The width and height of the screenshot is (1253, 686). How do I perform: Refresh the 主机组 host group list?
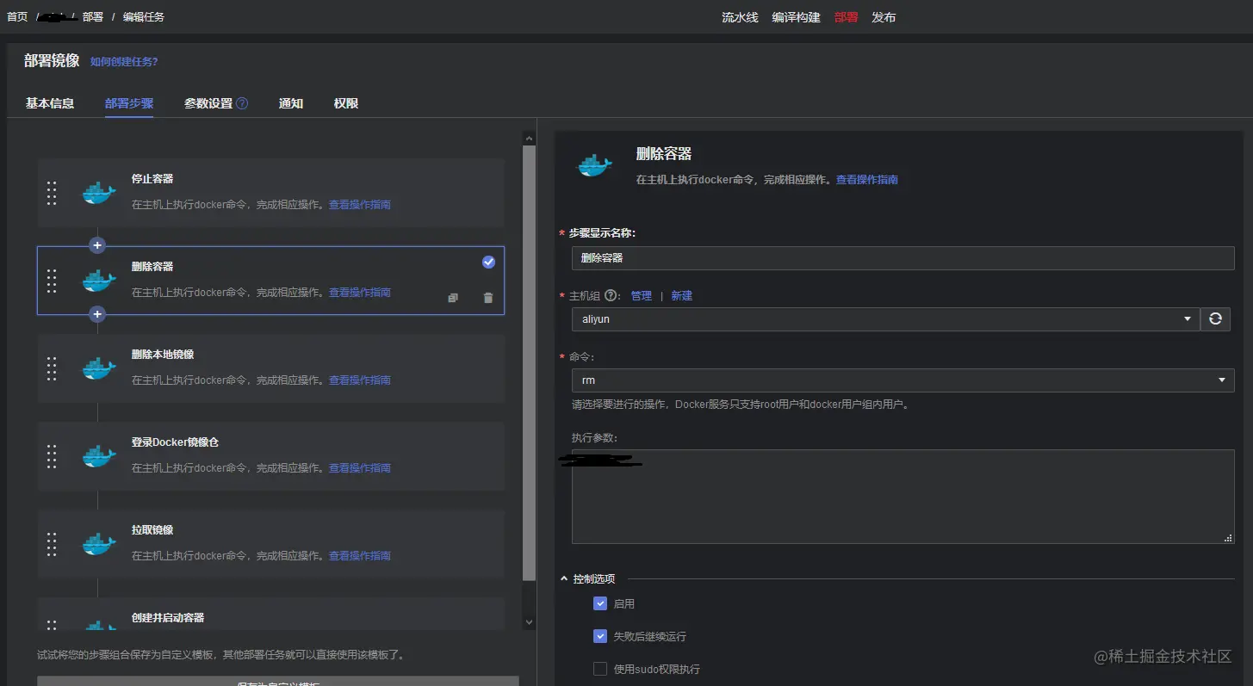pos(1215,319)
